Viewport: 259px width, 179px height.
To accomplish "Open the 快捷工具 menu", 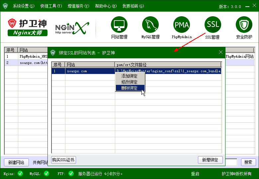I will (51, 6).
